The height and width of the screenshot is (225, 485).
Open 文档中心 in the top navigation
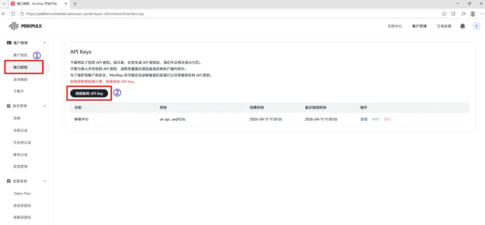pos(395,26)
